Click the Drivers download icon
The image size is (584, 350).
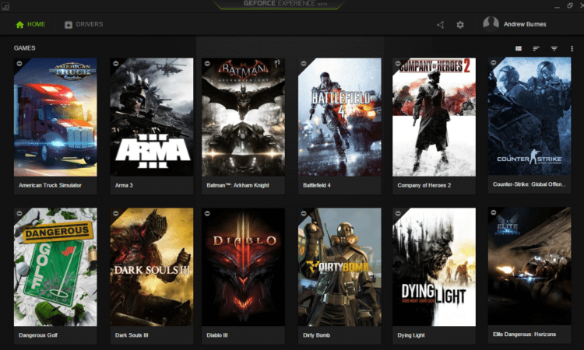click(x=69, y=25)
